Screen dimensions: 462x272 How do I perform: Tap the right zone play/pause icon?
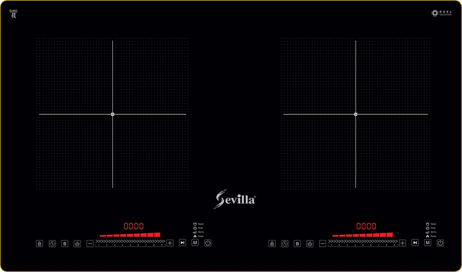coord(415,243)
